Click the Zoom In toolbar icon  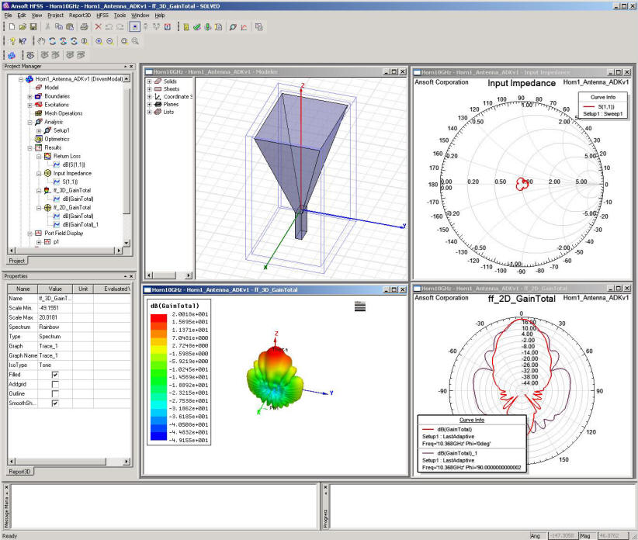[99, 41]
